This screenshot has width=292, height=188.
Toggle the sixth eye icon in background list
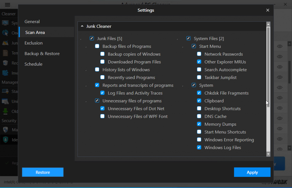pyautogui.click(x=280, y=98)
